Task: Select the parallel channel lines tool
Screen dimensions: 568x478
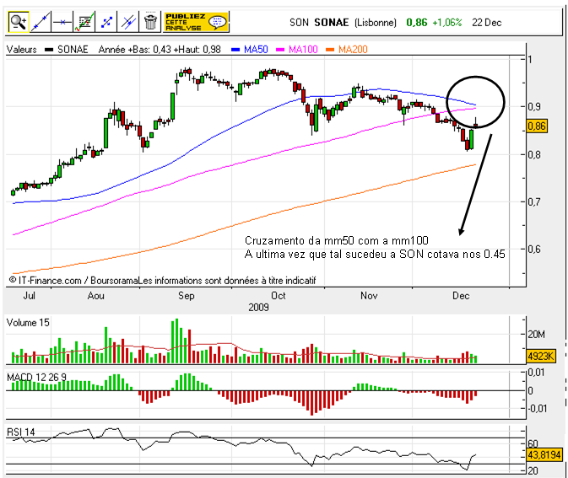Action: (x=128, y=22)
